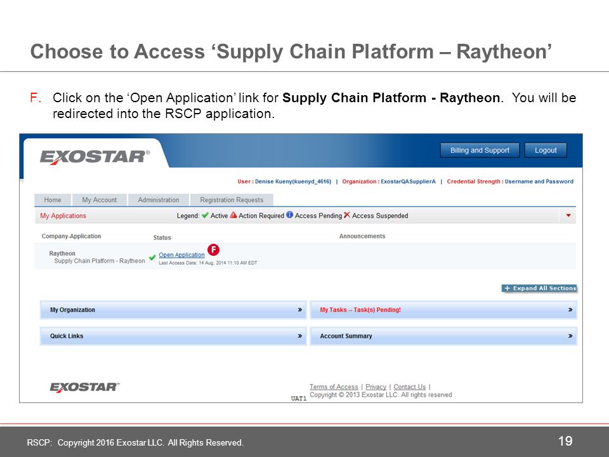The height and width of the screenshot is (457, 609).
Task: Select the Registration Requests tab
Action: [232, 200]
